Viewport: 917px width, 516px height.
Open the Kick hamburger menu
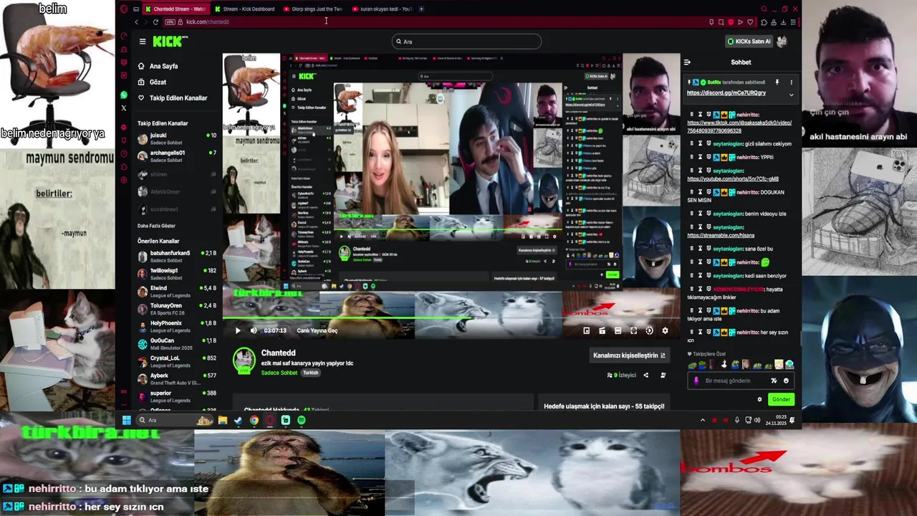pos(143,42)
